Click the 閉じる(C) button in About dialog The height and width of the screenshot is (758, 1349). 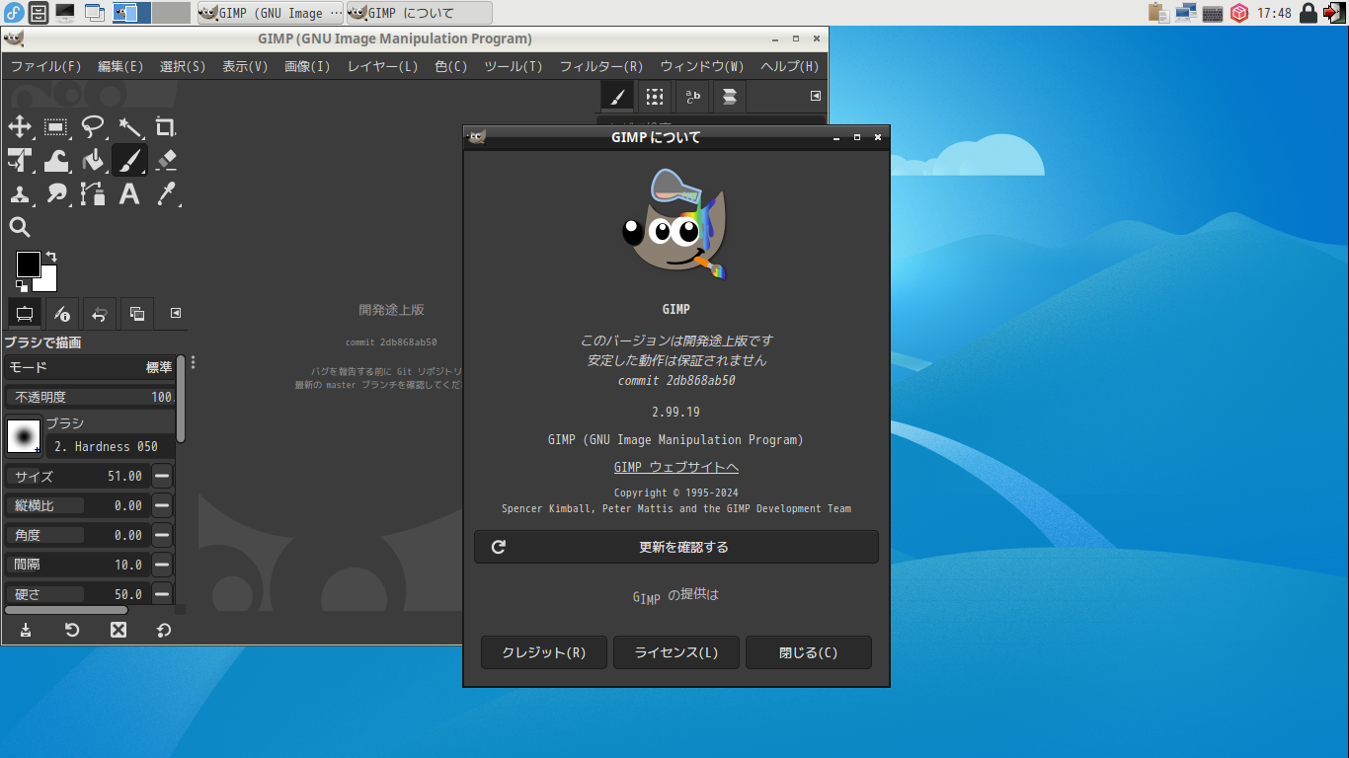809,652
